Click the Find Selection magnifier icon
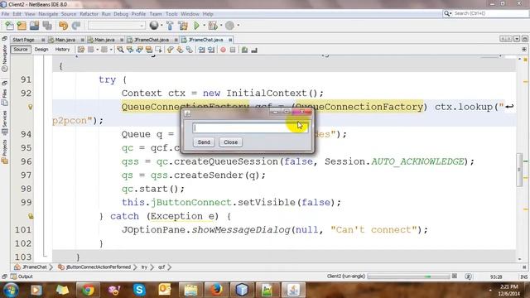This screenshot has height=298, width=530. (x=120, y=50)
